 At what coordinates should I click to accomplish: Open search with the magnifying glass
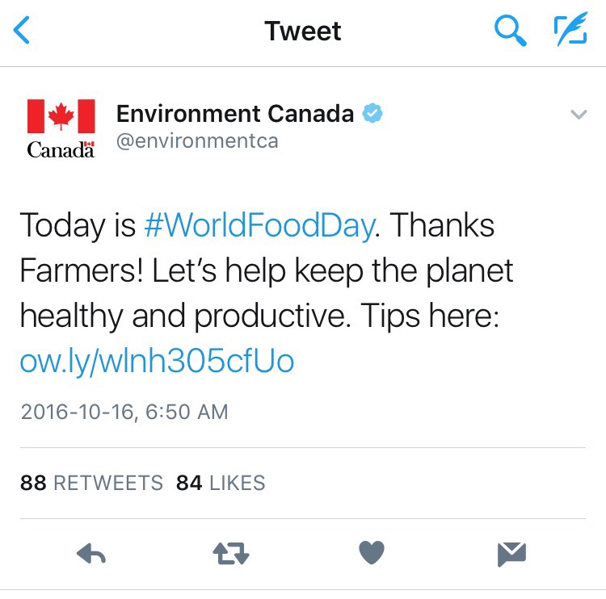510,31
